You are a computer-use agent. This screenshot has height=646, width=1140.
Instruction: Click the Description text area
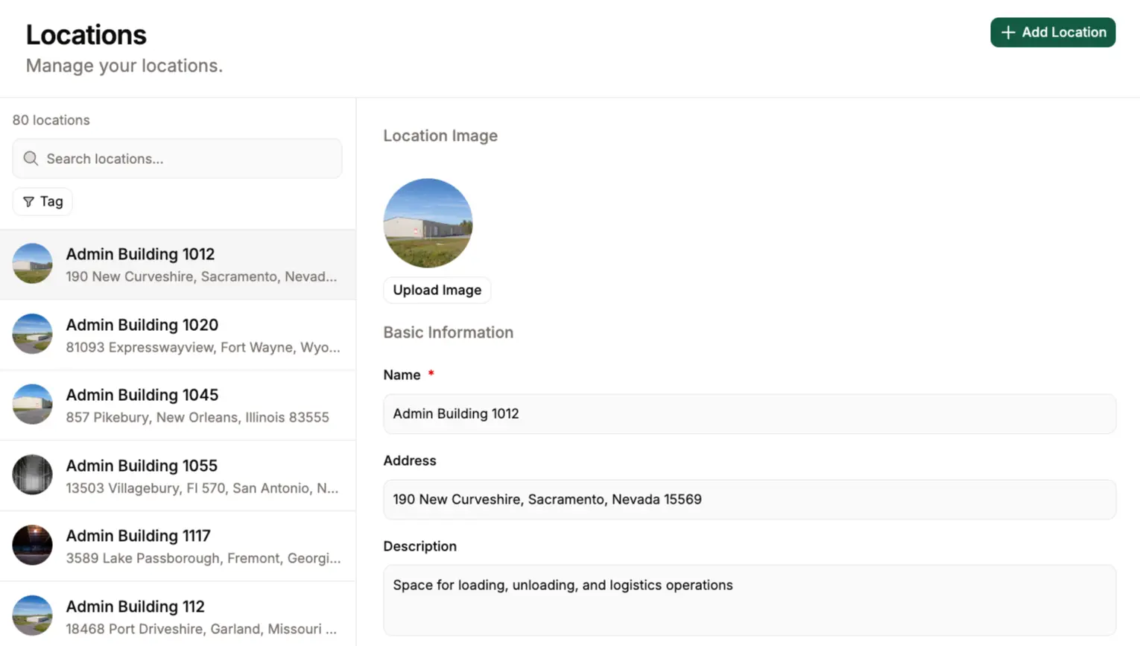[749, 600]
